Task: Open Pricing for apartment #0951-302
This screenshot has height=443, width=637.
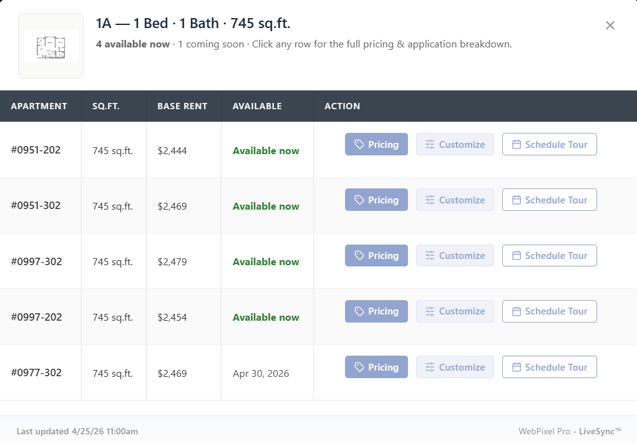Action: [x=376, y=200]
